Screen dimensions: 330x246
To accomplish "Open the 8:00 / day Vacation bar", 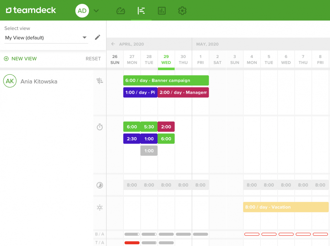I will click(286, 207).
